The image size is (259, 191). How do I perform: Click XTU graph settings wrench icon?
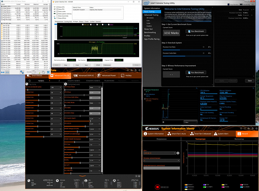[x=197, y=88]
